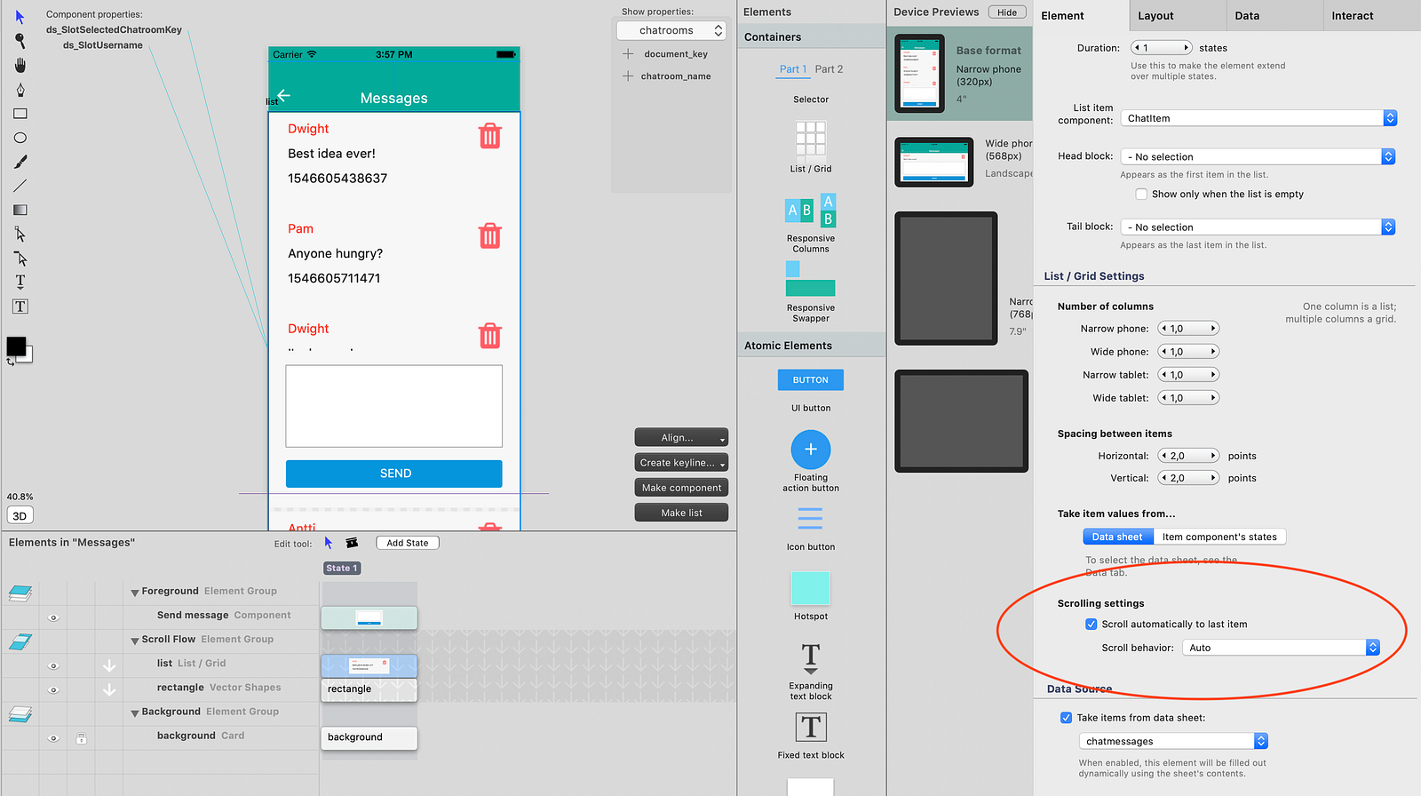Click the Make list button

coord(681,513)
